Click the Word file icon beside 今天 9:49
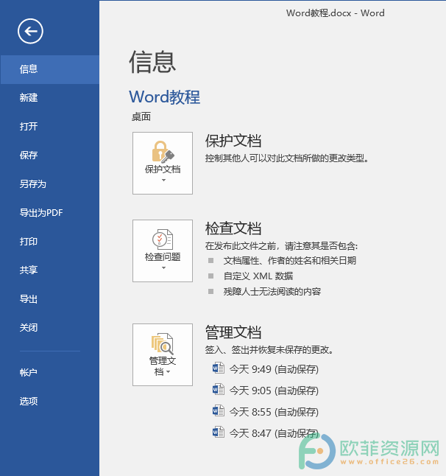 [x=219, y=368]
